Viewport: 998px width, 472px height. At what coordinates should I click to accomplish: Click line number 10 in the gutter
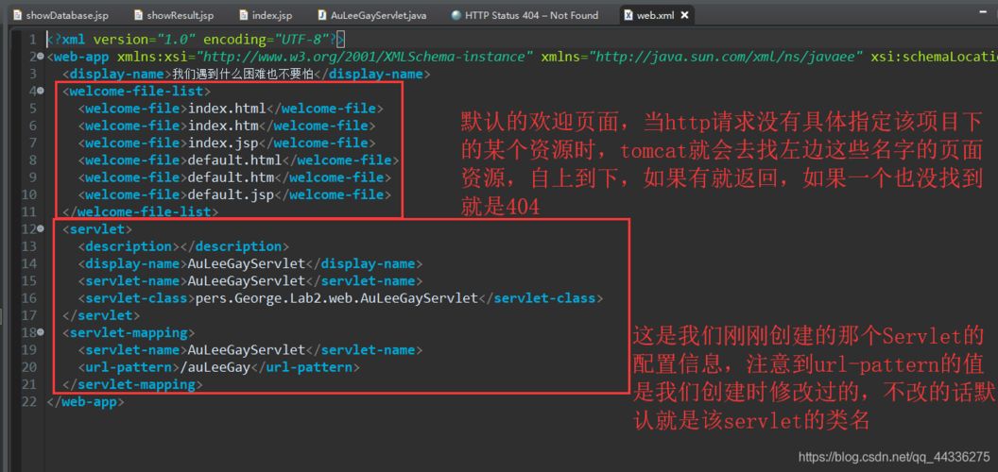pyautogui.click(x=30, y=194)
